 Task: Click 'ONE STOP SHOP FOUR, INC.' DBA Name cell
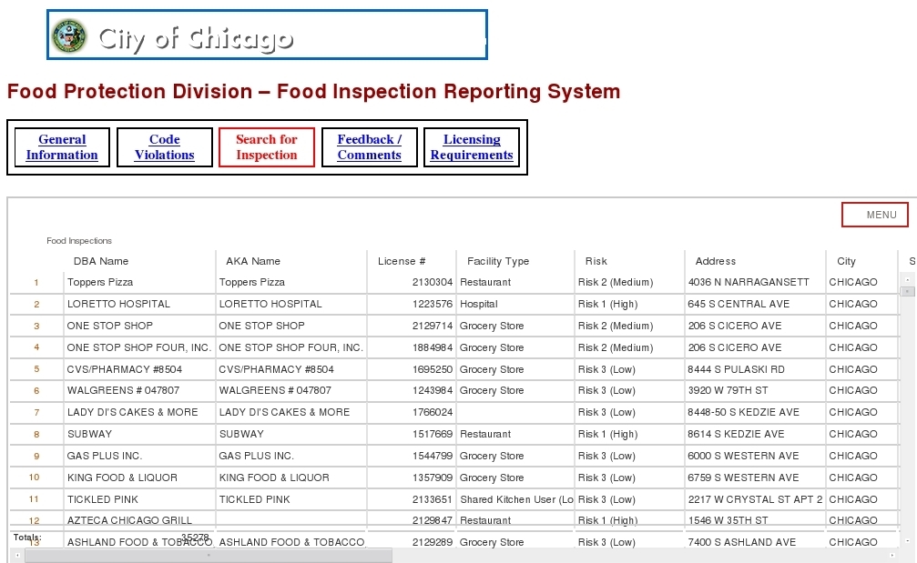(138, 347)
